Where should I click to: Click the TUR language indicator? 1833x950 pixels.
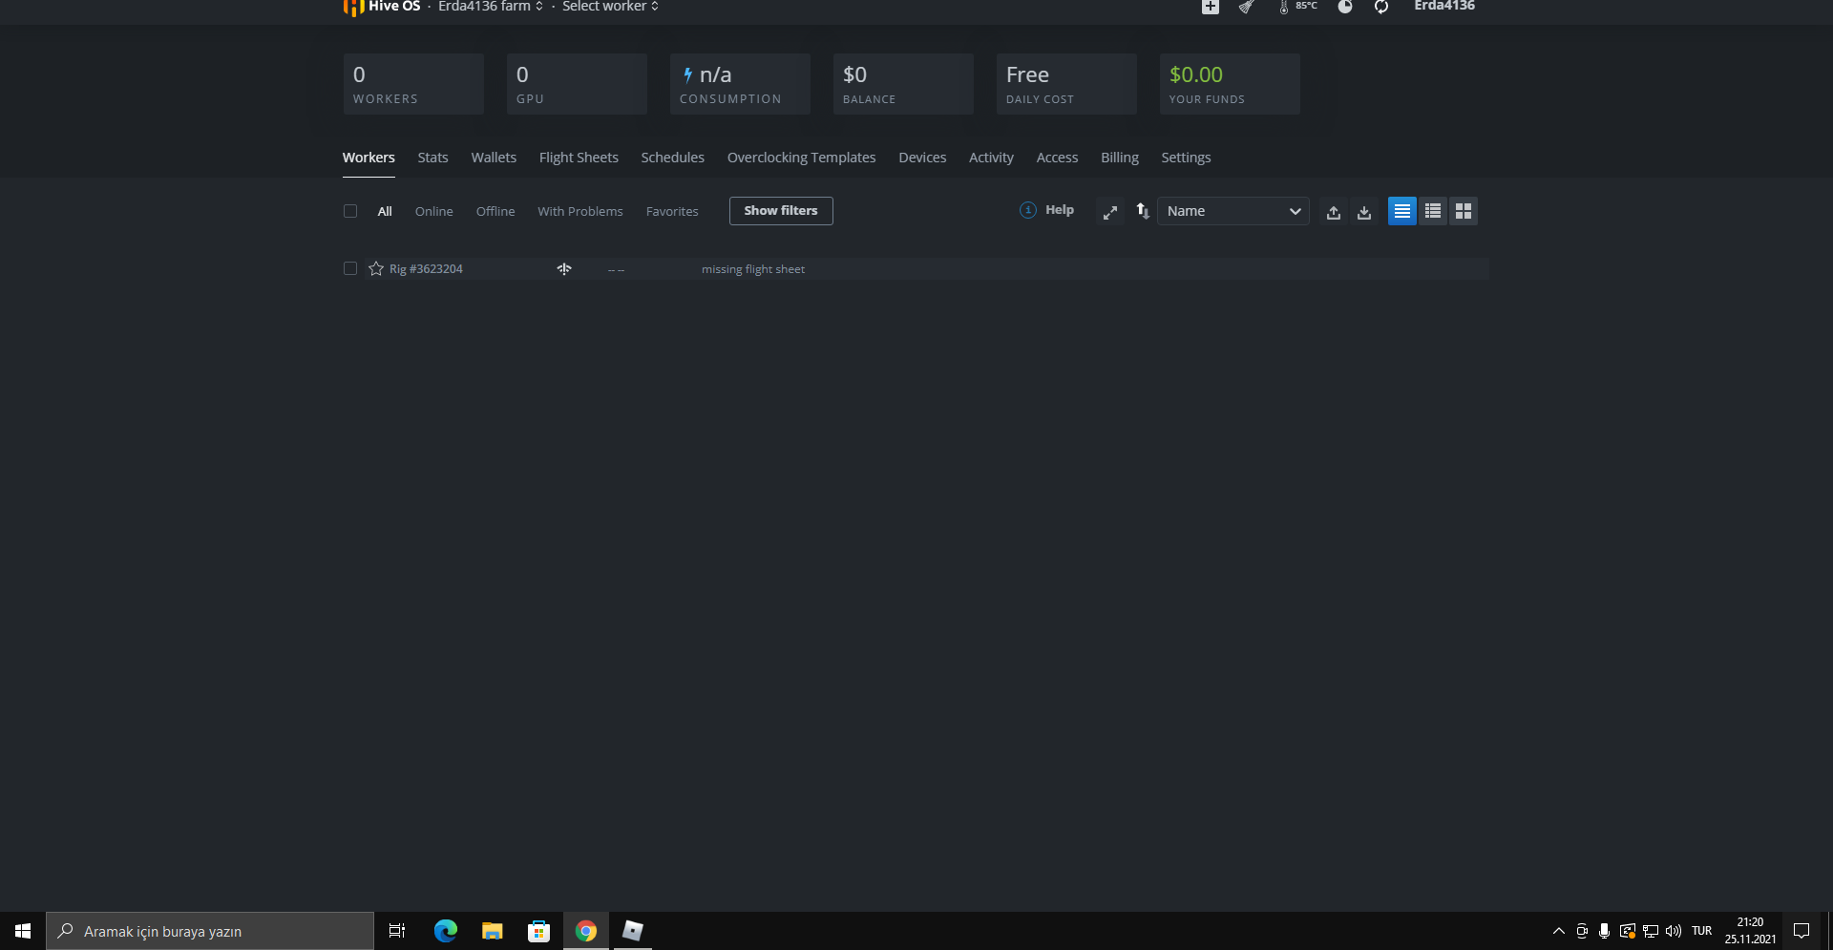[1701, 931]
